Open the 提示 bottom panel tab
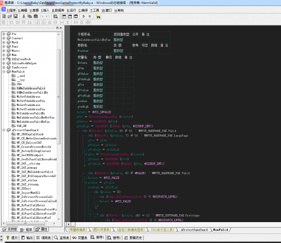Viewport: 281px width, 243px height. 12,238
